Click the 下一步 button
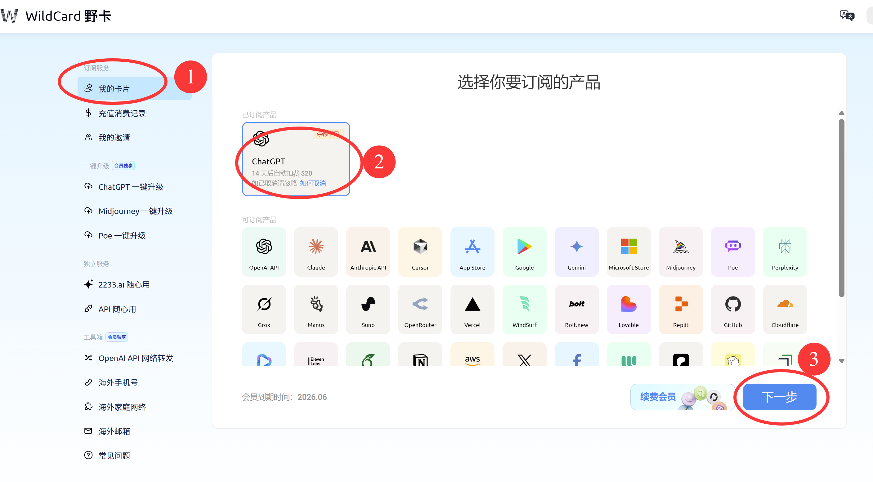Screen dimensions: 873x482 tap(779, 397)
